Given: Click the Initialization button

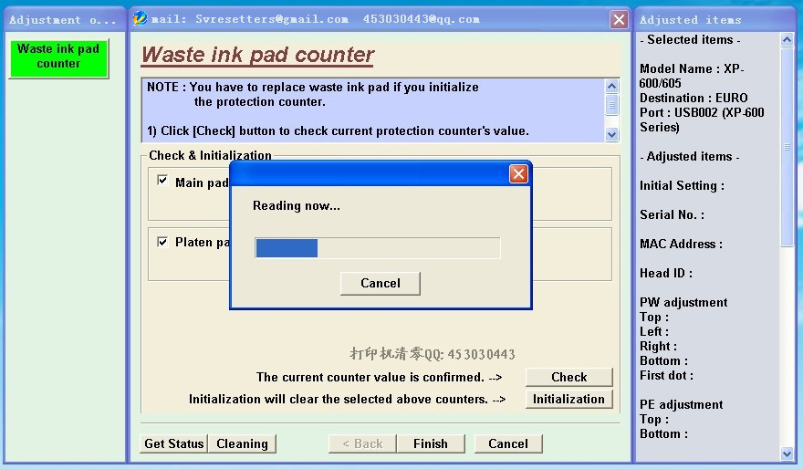Looking at the screenshot, I should [x=569, y=399].
